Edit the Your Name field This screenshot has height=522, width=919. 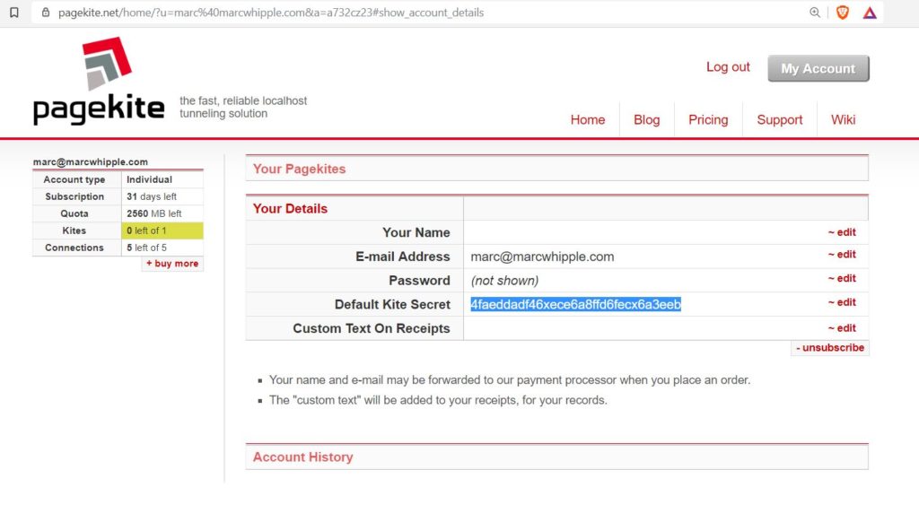pyautogui.click(x=842, y=232)
